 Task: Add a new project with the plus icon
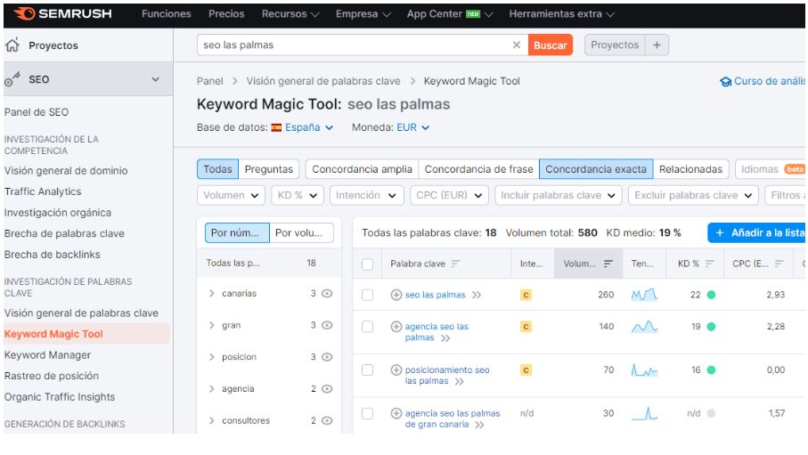coord(657,45)
